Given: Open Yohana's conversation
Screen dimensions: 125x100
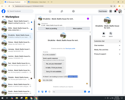Looking at the screenshot, I should tap(17, 43).
